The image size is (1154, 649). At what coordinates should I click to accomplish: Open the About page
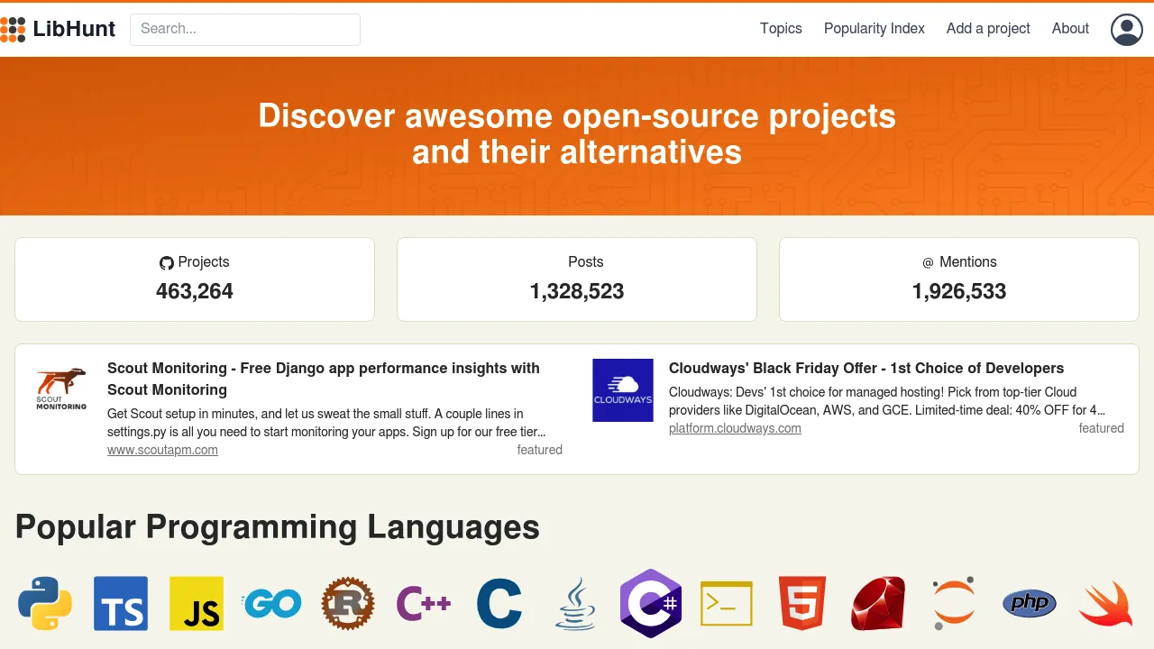pos(1070,29)
